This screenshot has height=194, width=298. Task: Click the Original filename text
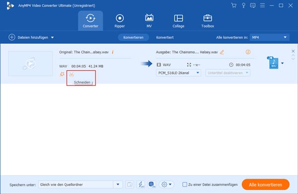click(84, 52)
